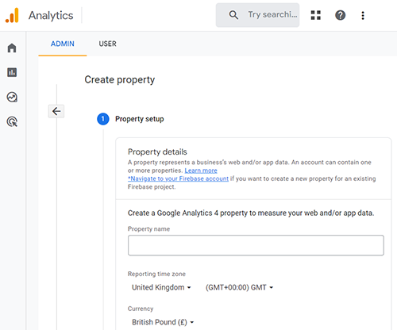Image resolution: width=397 pixels, height=330 pixels.
Task: Switch to the USER tab
Action: 107,44
